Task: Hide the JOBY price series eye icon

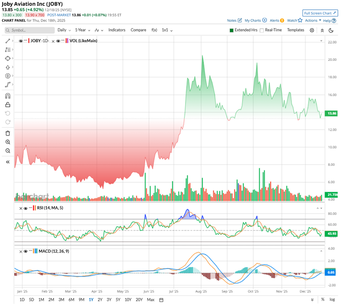Action: (x=21, y=41)
